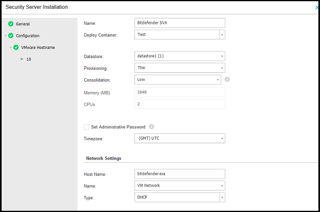
Task: Click the Name field containing Bitdefender SVA
Action: tap(180, 23)
